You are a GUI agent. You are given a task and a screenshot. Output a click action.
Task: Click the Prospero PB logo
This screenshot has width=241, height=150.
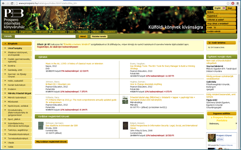(14, 13)
